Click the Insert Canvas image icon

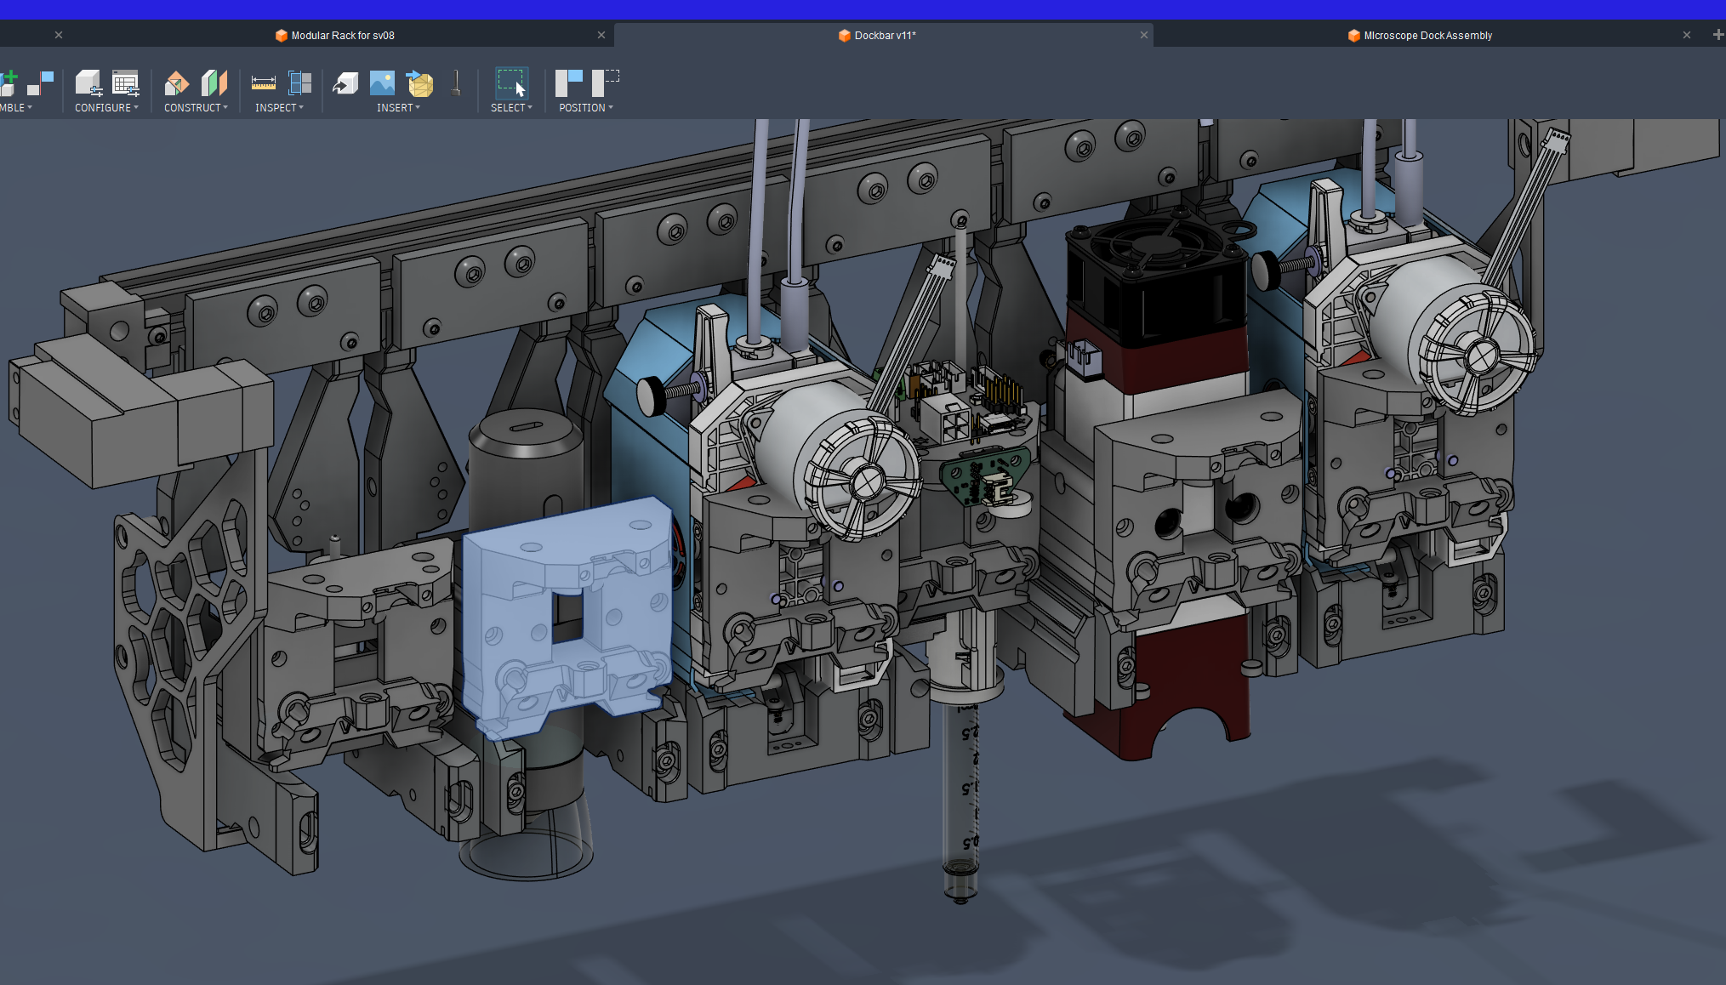382,83
